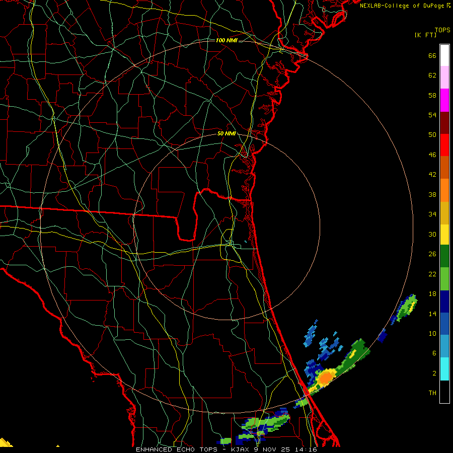
Task: Click the green echo cell at far east
Action: click(407, 308)
